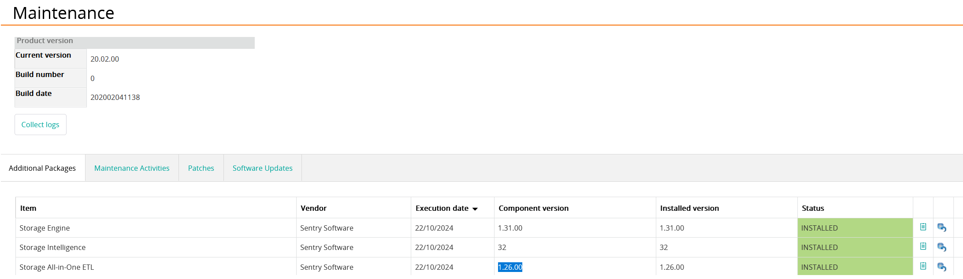Click INSTALLED status of Storage All-in-One ETL
Screen dimensions: 963x279
855,267
